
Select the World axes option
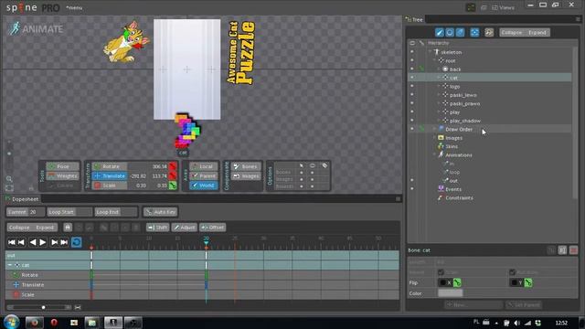[203, 185]
